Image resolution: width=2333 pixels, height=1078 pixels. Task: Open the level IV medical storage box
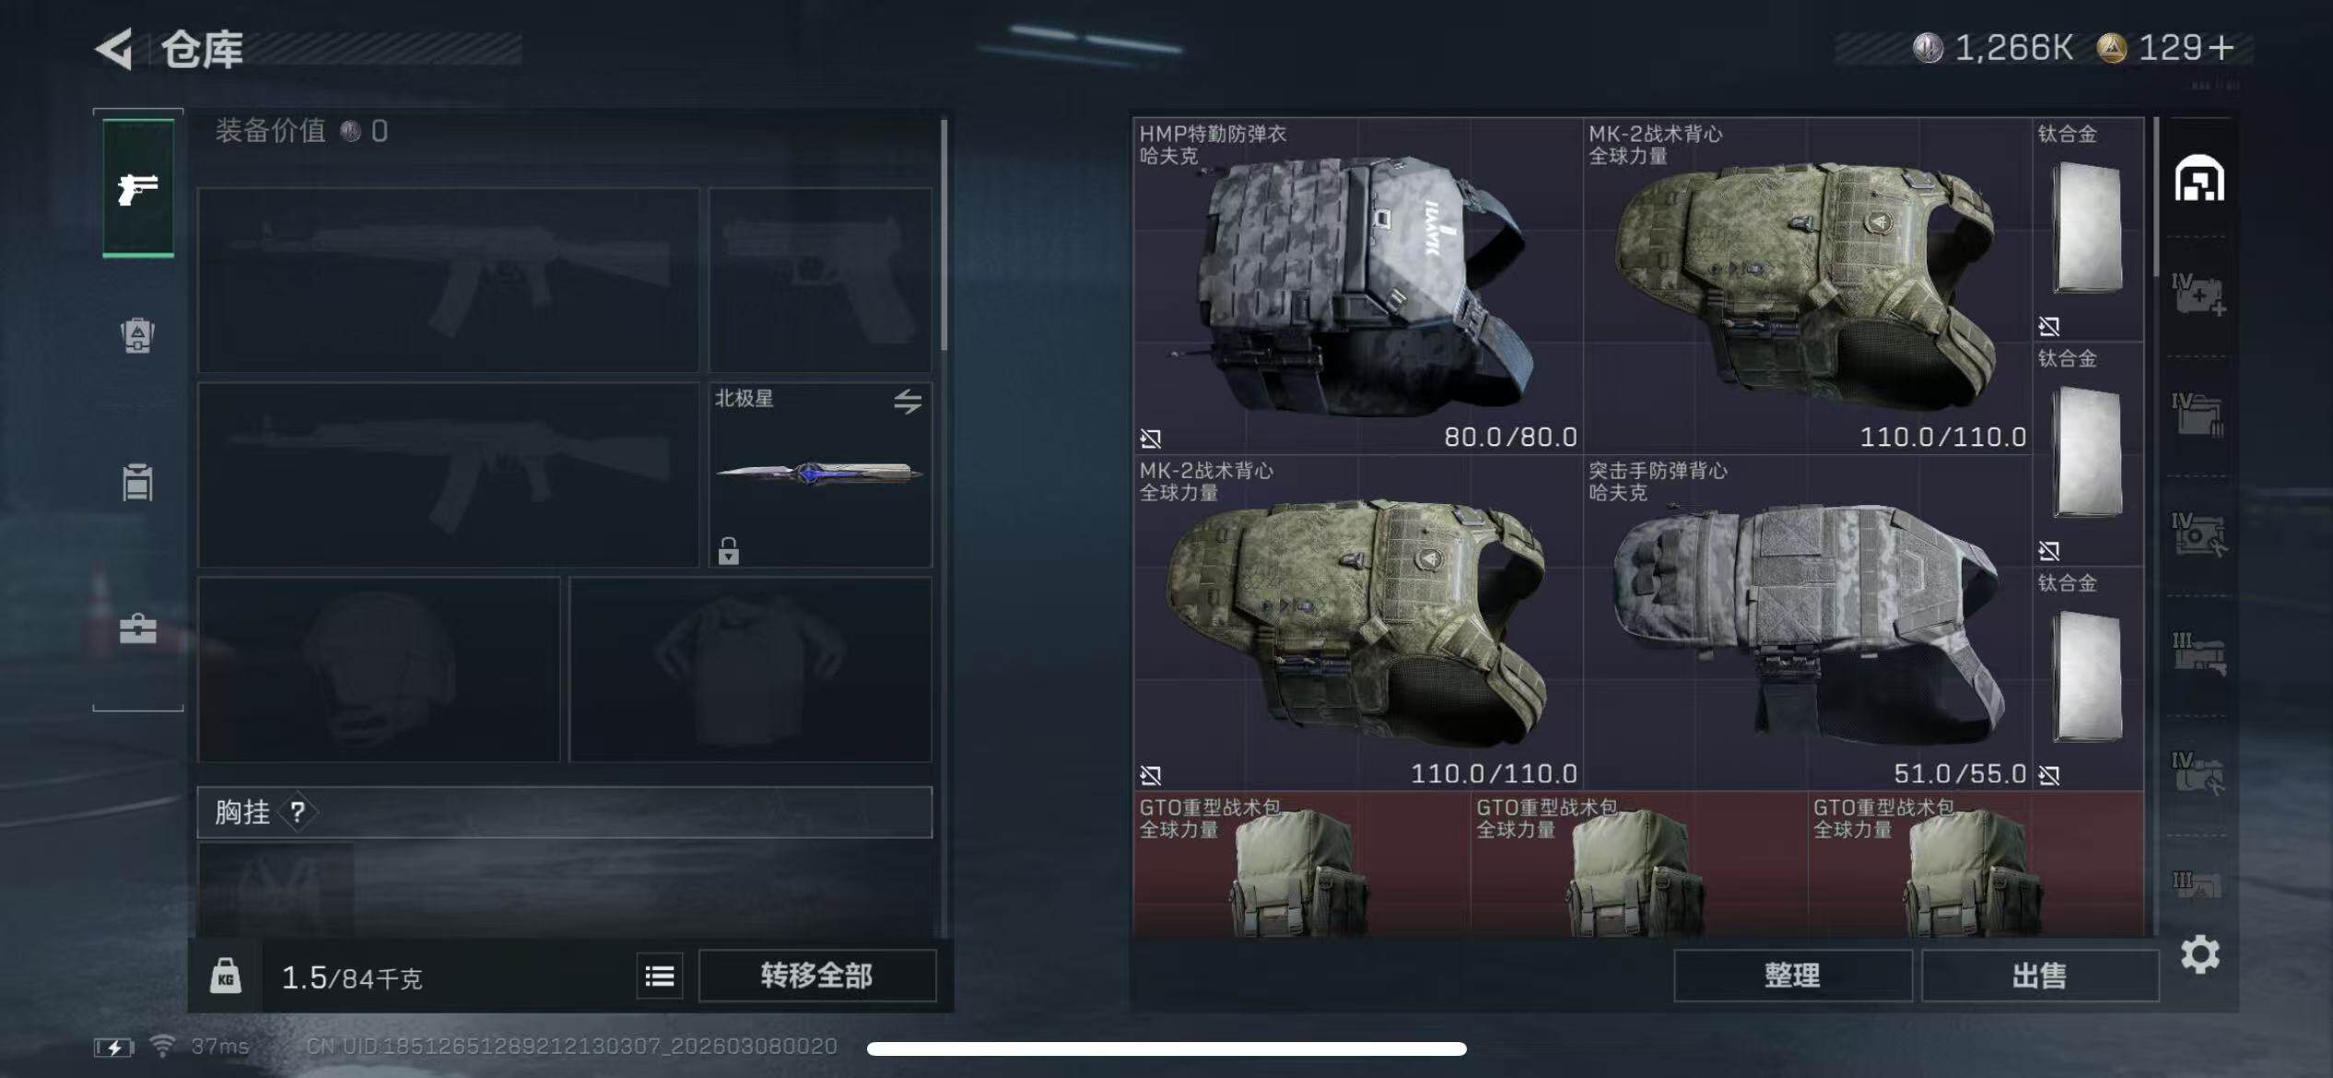[x=2199, y=295]
